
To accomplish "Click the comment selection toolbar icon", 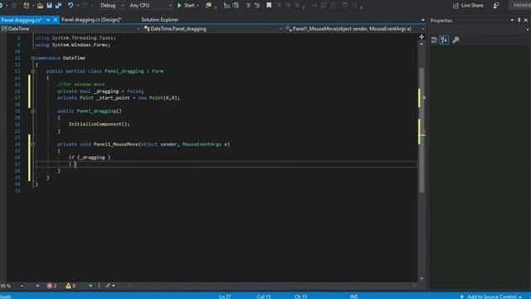I will tap(248, 6).
